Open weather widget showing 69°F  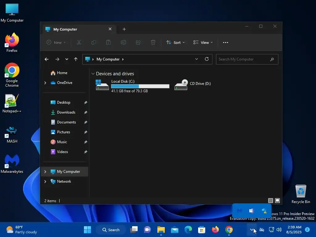click(21, 230)
